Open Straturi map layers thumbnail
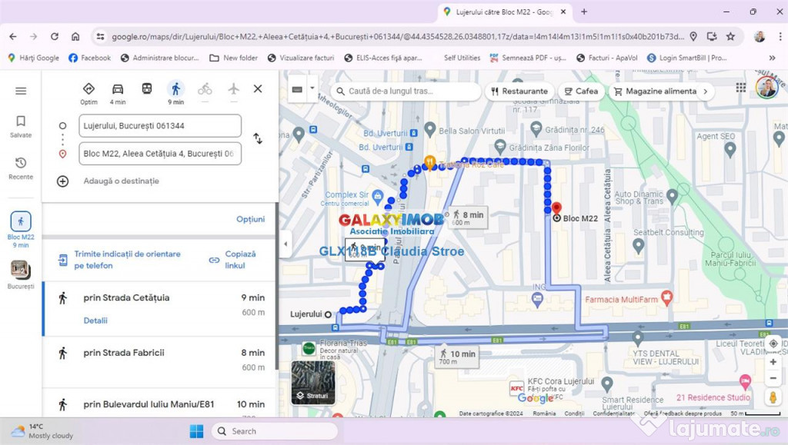Screen dimensions: 788x445 point(313,382)
